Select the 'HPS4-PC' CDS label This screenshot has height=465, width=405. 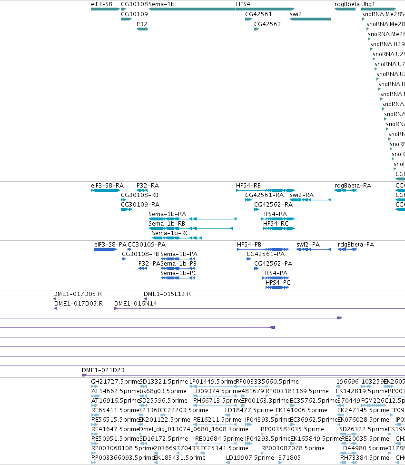[278, 282]
